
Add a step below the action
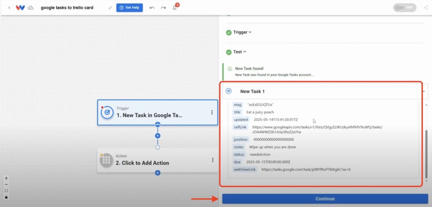click(x=158, y=173)
